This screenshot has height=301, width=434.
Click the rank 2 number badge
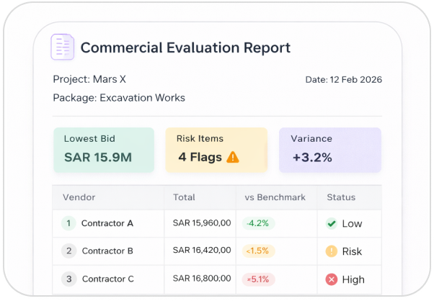(x=69, y=251)
